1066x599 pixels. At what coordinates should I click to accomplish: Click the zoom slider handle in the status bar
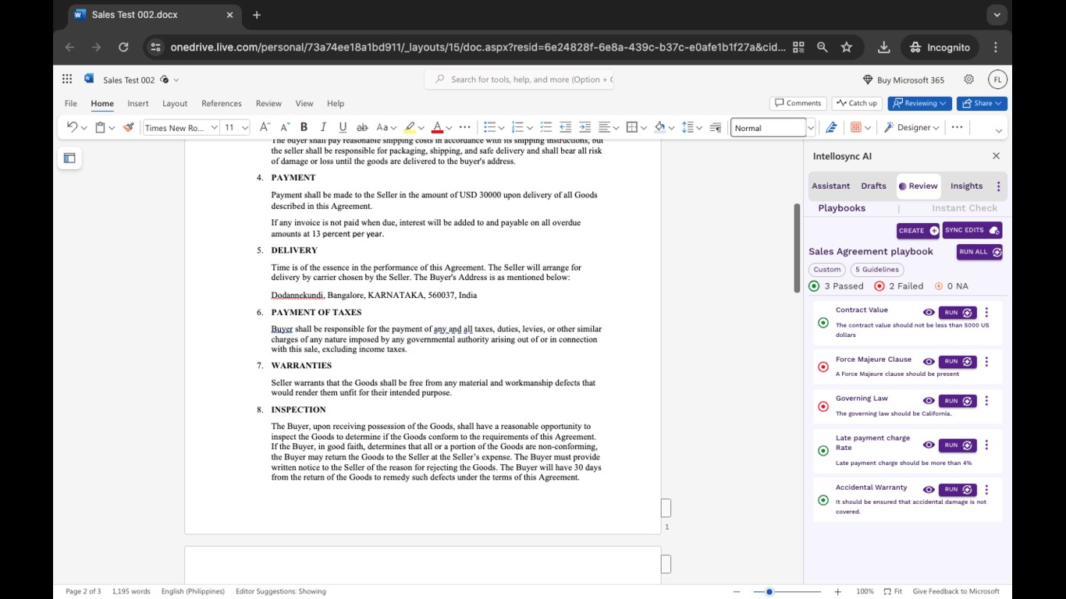pyautogui.click(x=769, y=591)
